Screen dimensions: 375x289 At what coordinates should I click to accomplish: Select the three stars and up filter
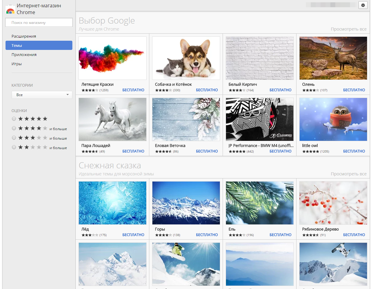coord(14,138)
